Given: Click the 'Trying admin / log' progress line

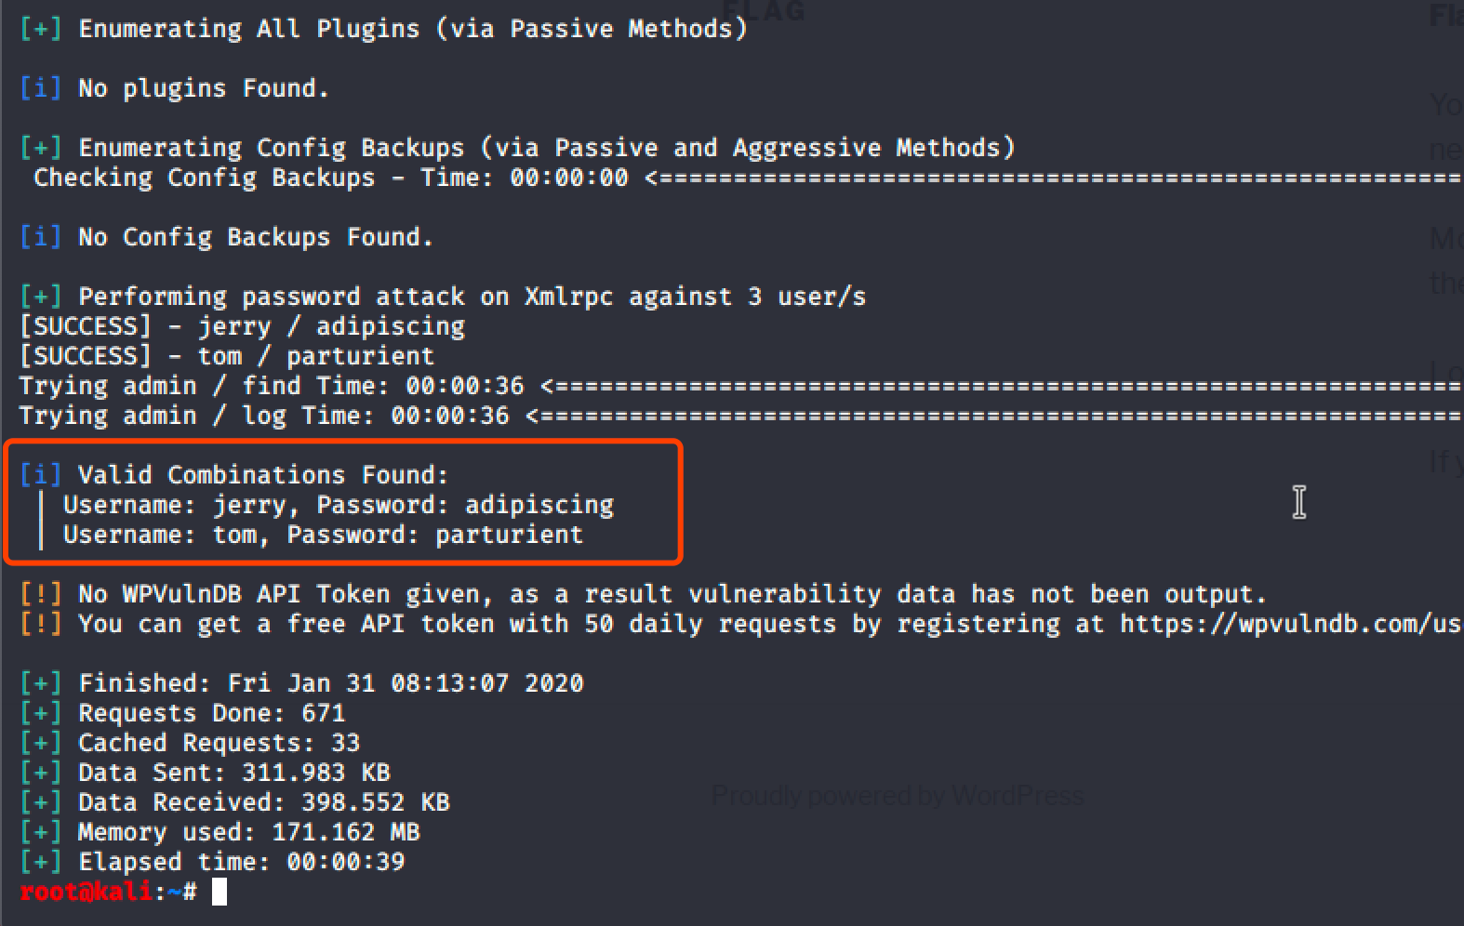Looking at the screenshot, I should pyautogui.click(x=264, y=416).
